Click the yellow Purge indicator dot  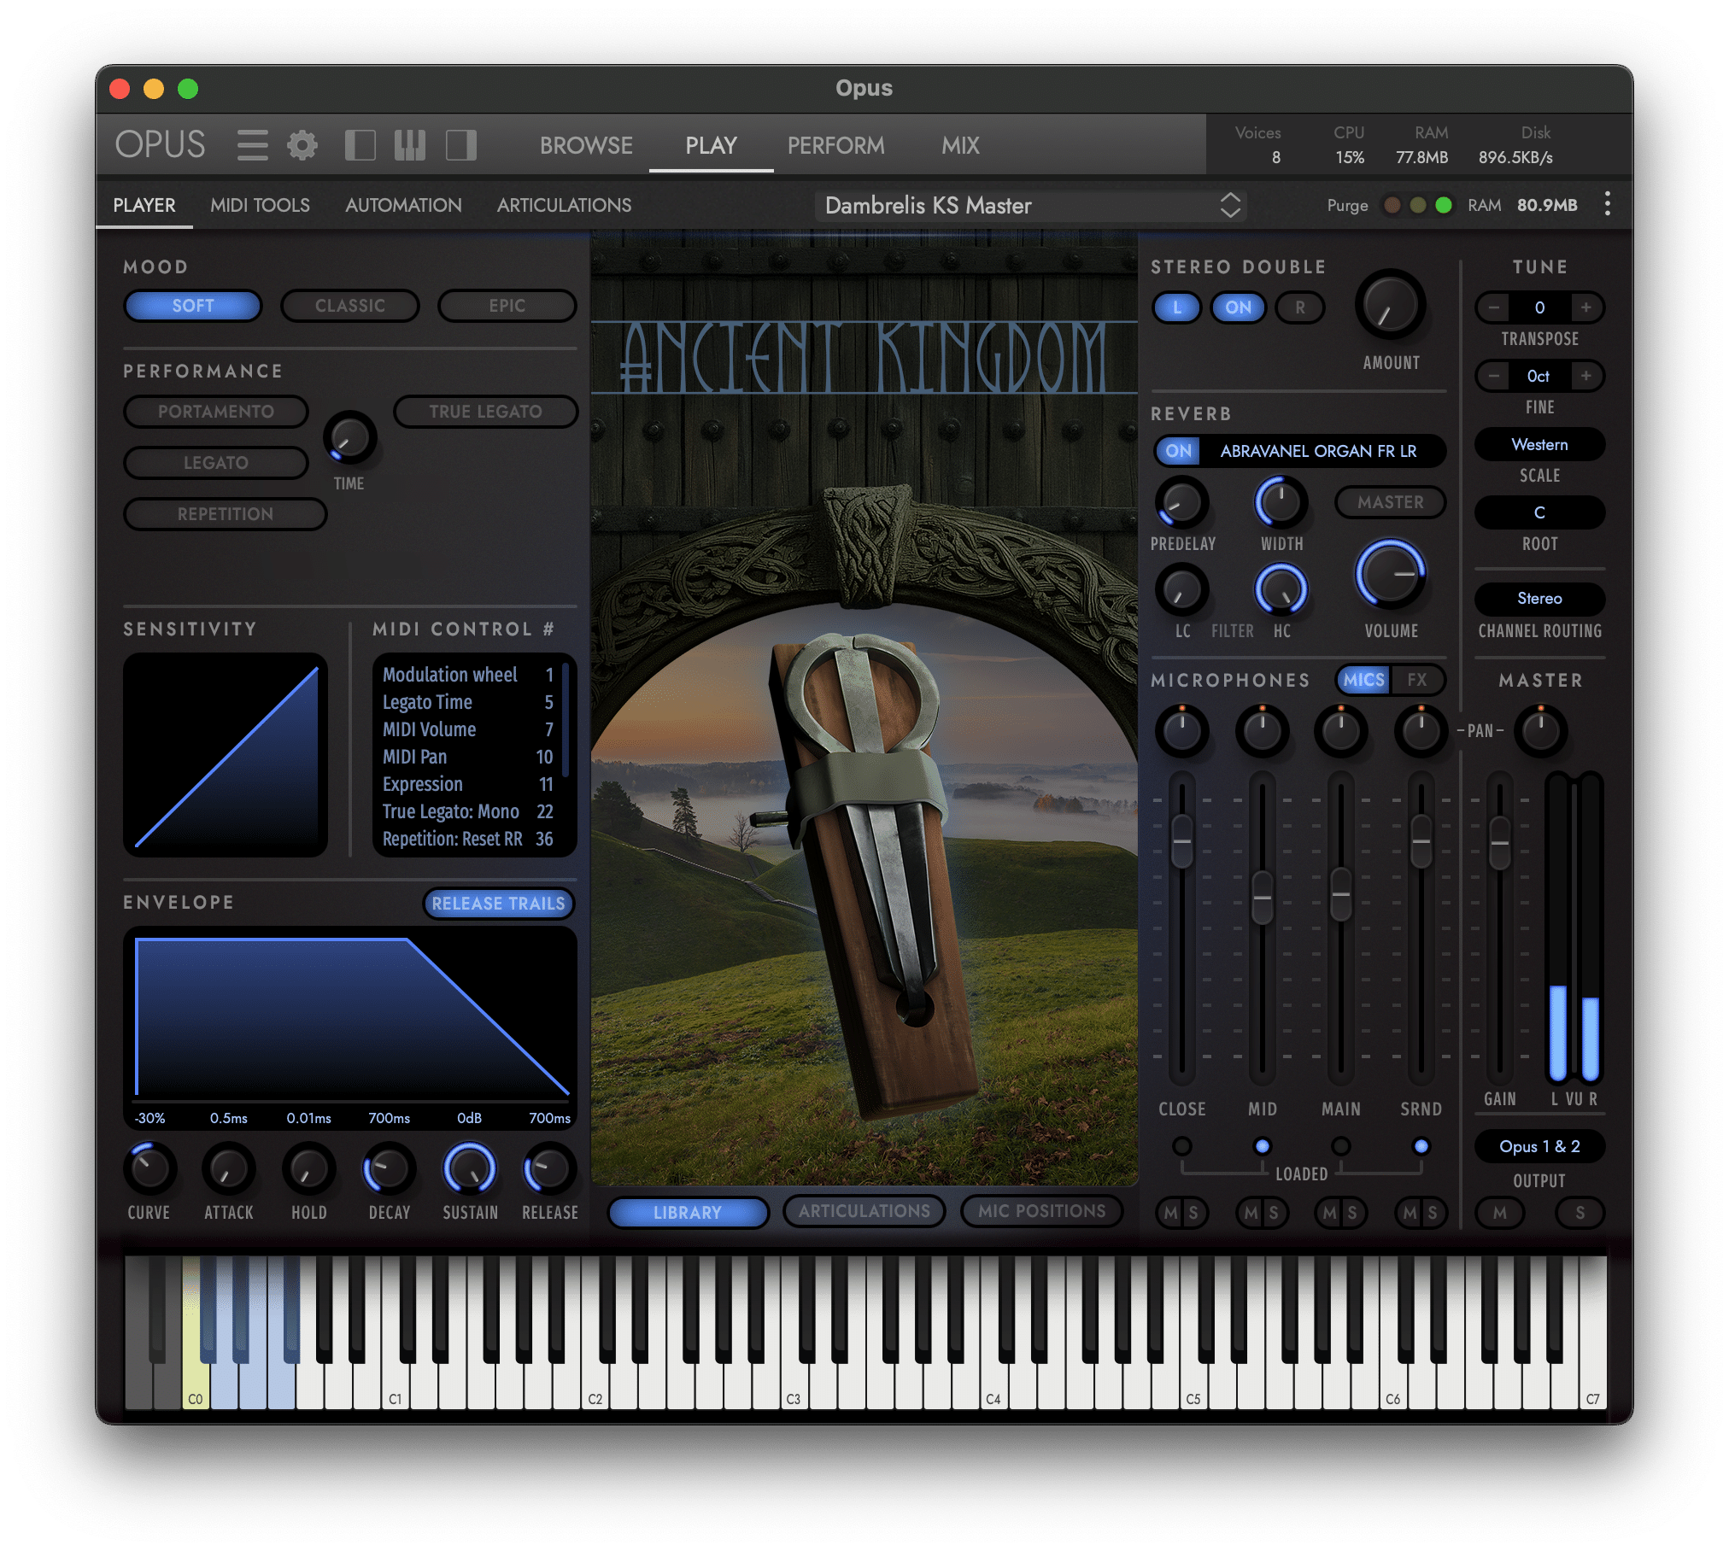1417,205
